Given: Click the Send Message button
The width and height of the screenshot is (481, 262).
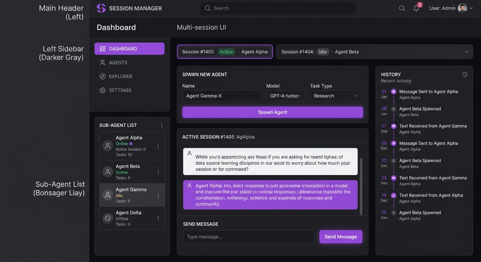Looking at the screenshot, I should click(341, 237).
